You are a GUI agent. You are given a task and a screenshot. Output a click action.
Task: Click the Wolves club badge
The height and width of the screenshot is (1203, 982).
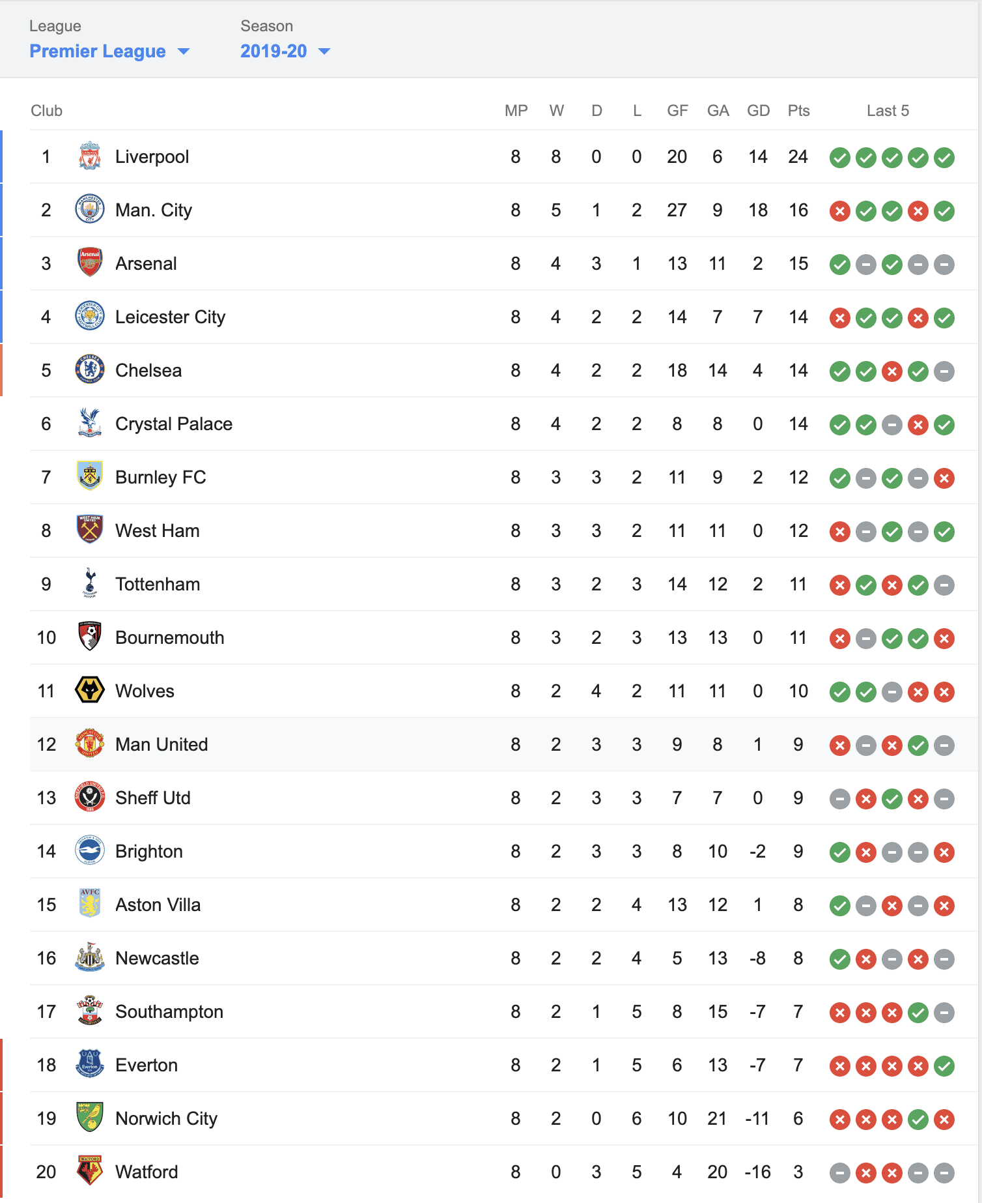[x=90, y=691]
